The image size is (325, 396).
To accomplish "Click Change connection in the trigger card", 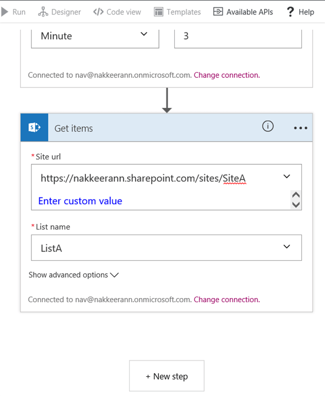I will (227, 75).
